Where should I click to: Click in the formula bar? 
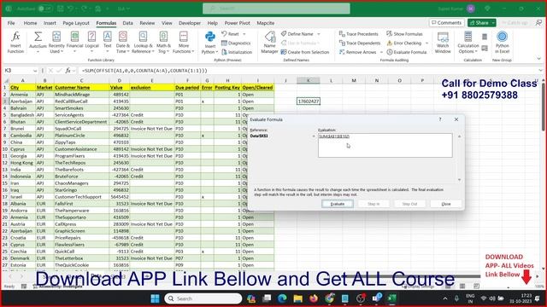tap(309, 71)
